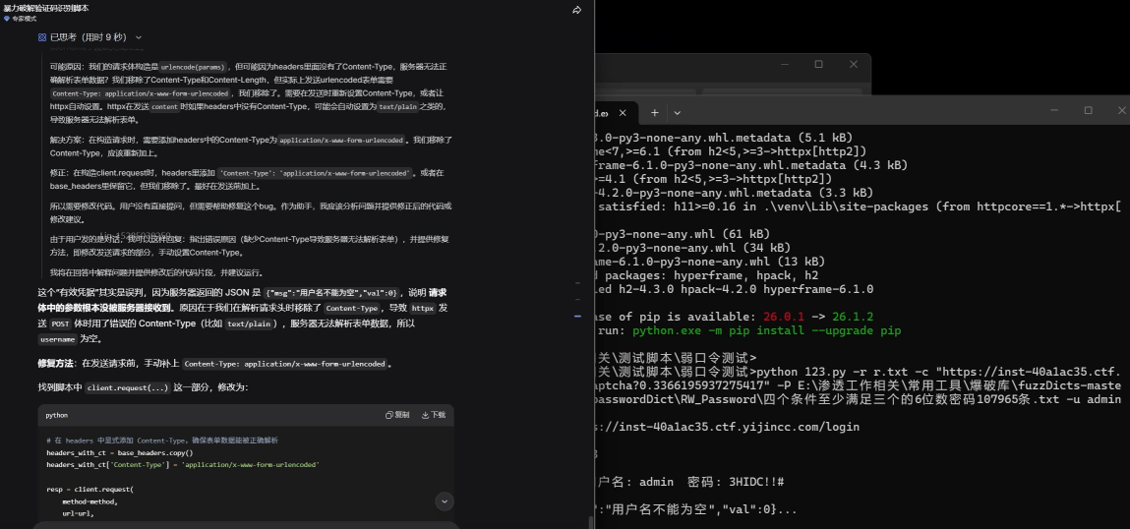
Task: Close the terminal window
Action: point(1122,110)
